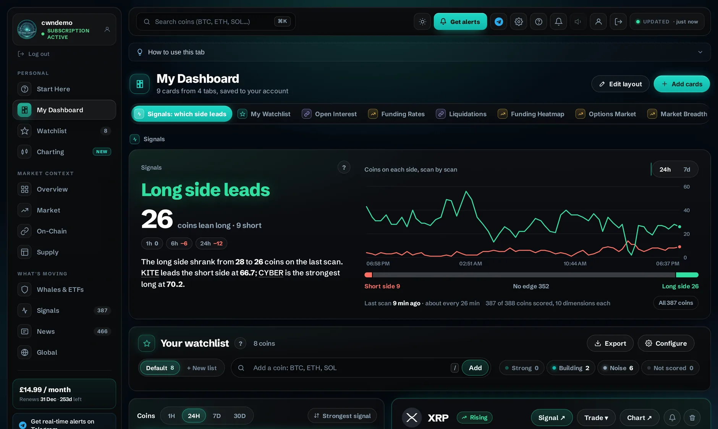Open Charting in sidebar
The image size is (718, 429).
(64, 152)
